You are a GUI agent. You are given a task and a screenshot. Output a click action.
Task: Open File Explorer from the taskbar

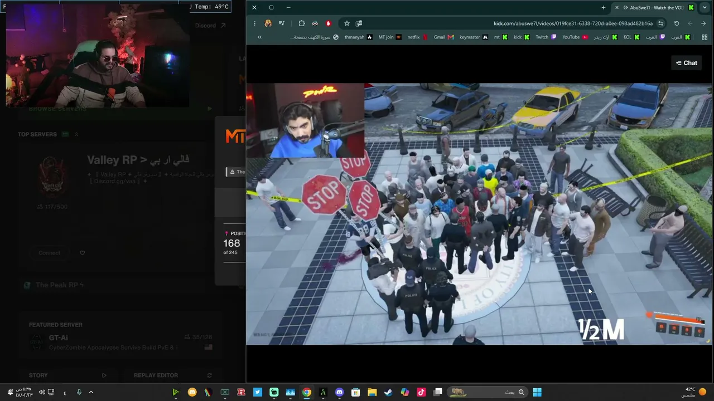[372, 392]
